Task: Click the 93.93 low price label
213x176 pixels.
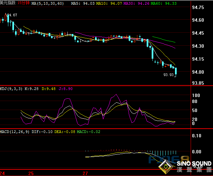Action: (x=168, y=75)
